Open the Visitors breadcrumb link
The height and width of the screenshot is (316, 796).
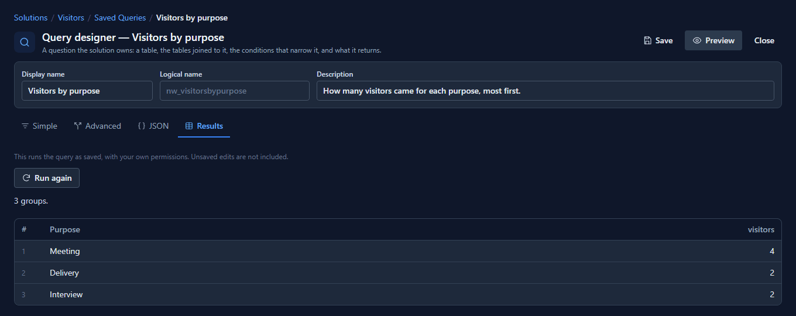click(71, 18)
